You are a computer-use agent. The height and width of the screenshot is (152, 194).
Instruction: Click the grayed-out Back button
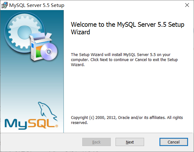[x=96, y=142]
